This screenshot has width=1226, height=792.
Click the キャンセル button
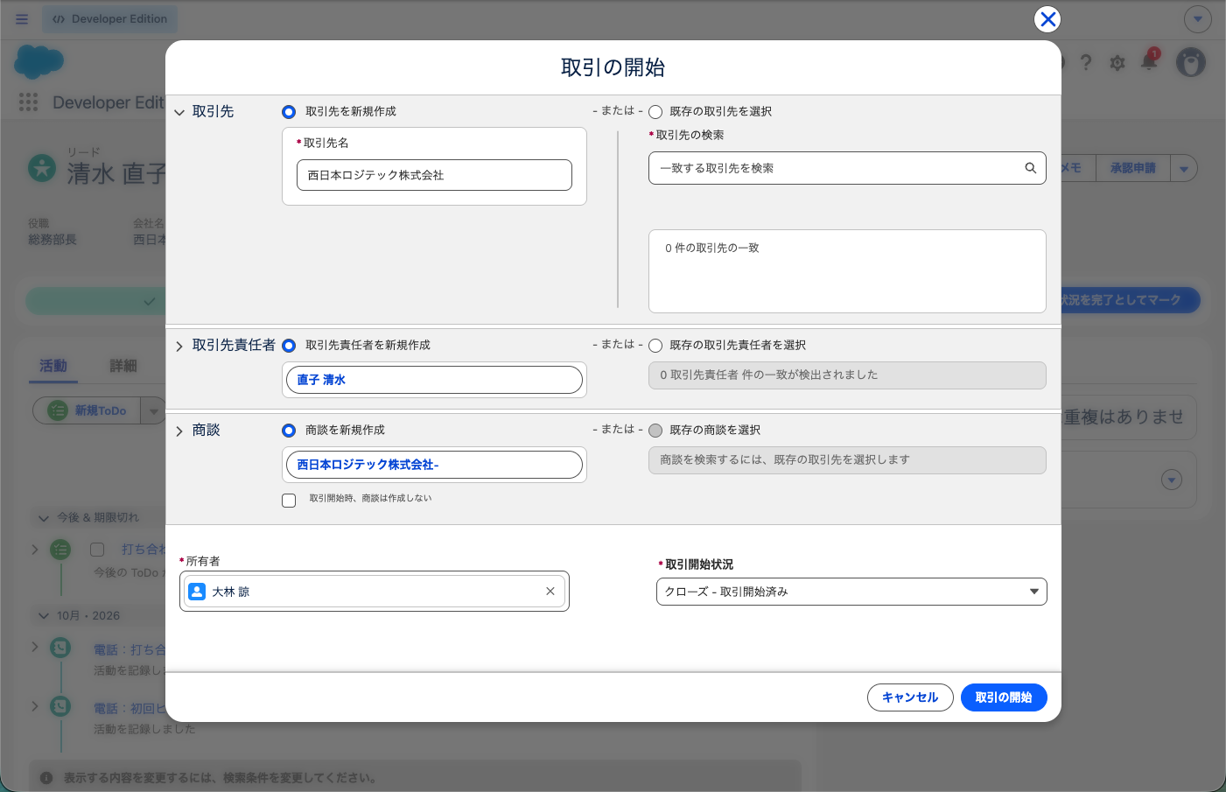[910, 697]
